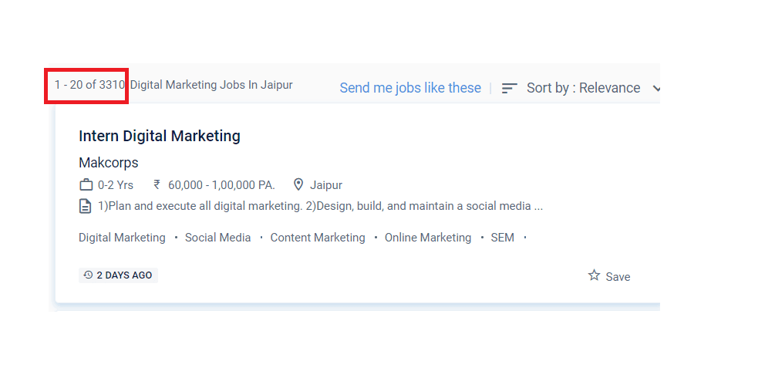Click the 60,000 - 1,00,000 PA. salary text

pyautogui.click(x=221, y=185)
